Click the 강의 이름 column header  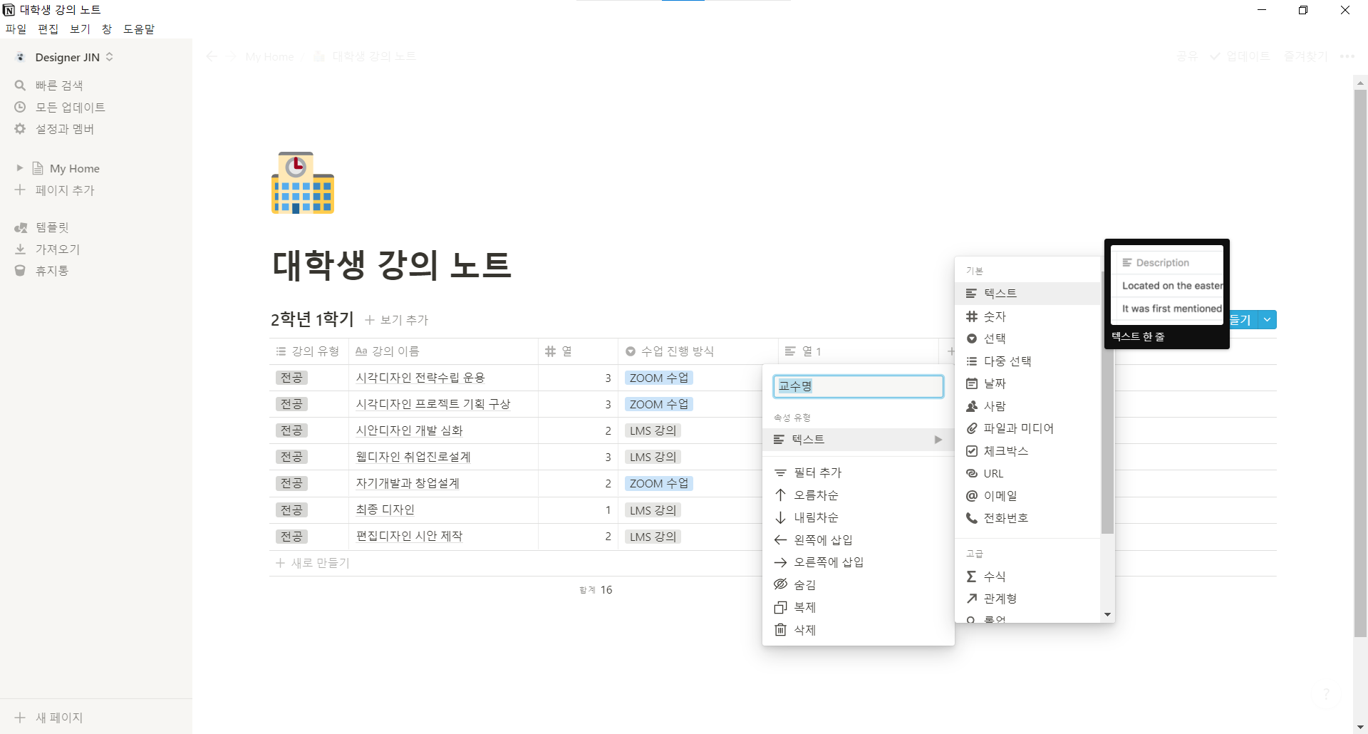point(442,351)
